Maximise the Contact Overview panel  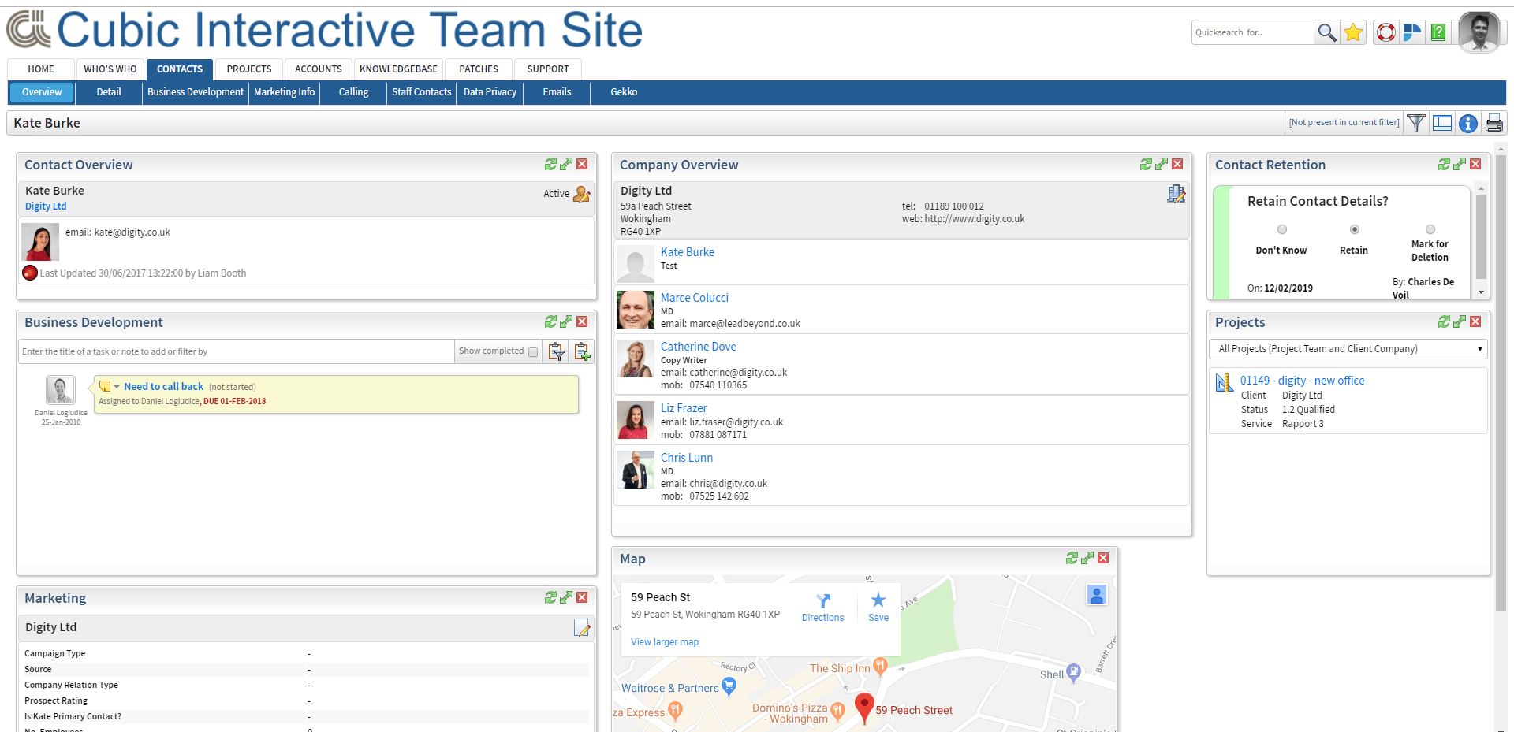pyautogui.click(x=566, y=164)
